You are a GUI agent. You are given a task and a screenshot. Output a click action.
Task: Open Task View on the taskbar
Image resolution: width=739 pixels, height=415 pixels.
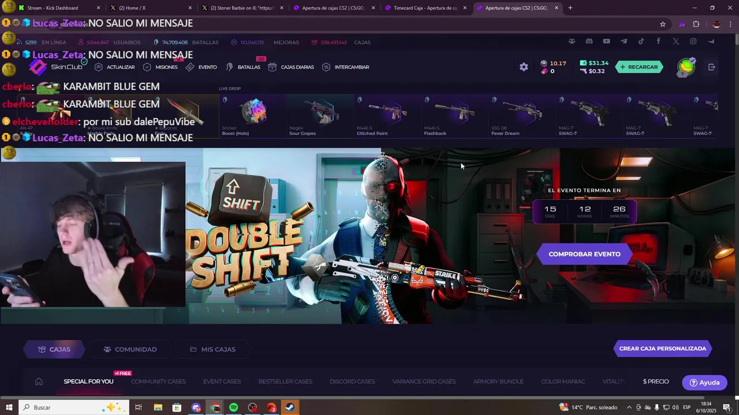[139, 408]
